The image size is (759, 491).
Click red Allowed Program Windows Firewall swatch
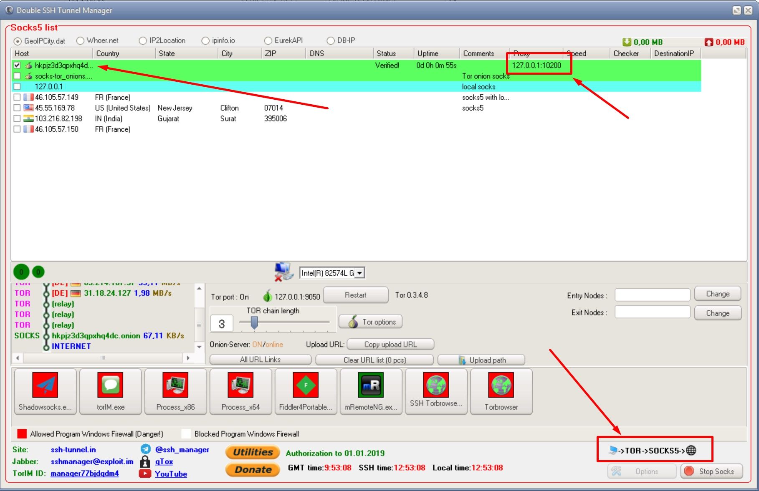click(x=22, y=434)
